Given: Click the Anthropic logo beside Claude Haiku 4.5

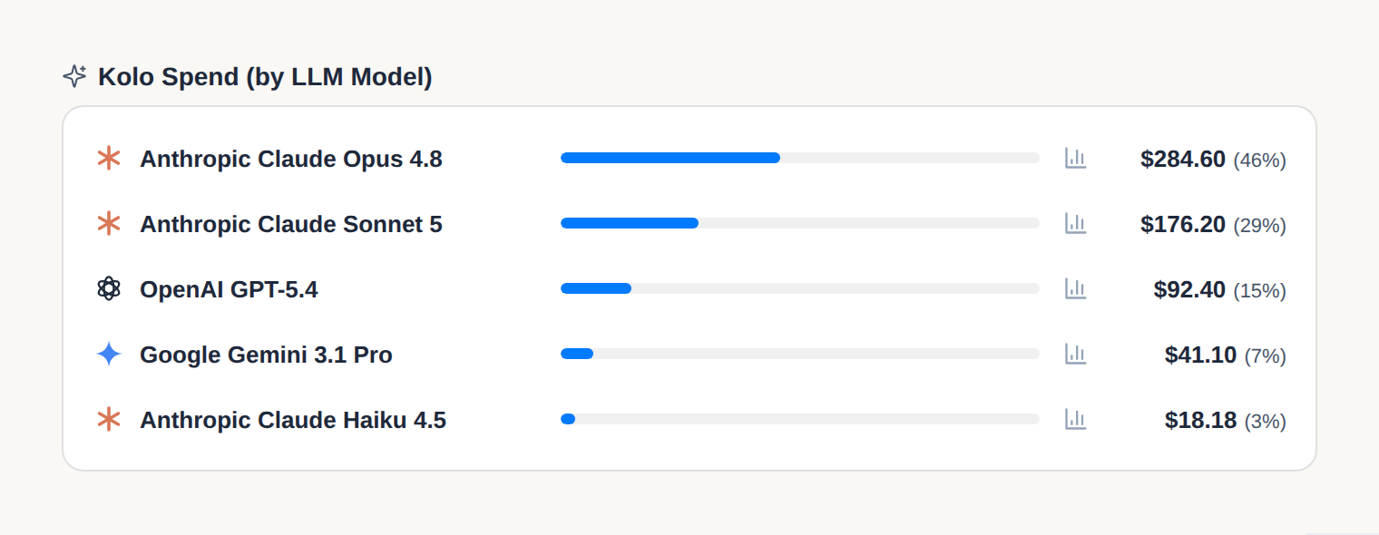Looking at the screenshot, I should (x=109, y=420).
